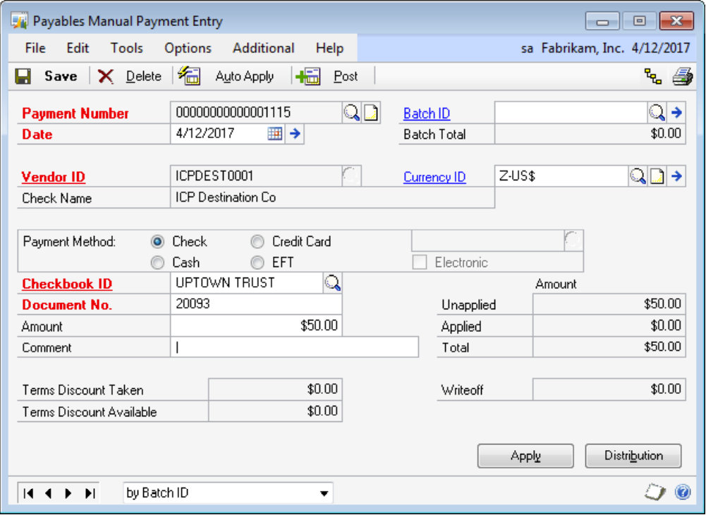
Task: Click the Save toolbar icon
Action: pyautogui.click(x=23, y=76)
